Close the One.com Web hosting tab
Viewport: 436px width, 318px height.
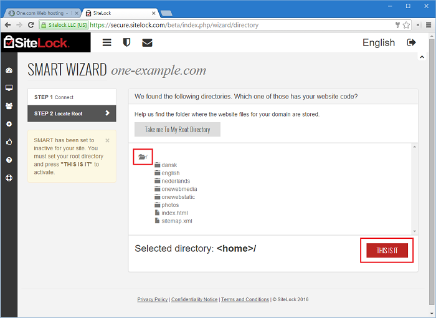point(77,13)
